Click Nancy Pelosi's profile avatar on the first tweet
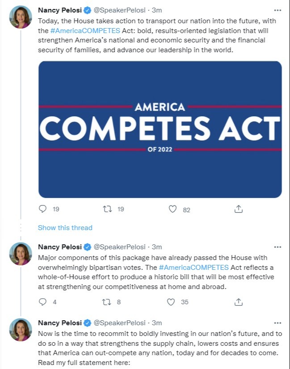 click(20, 16)
